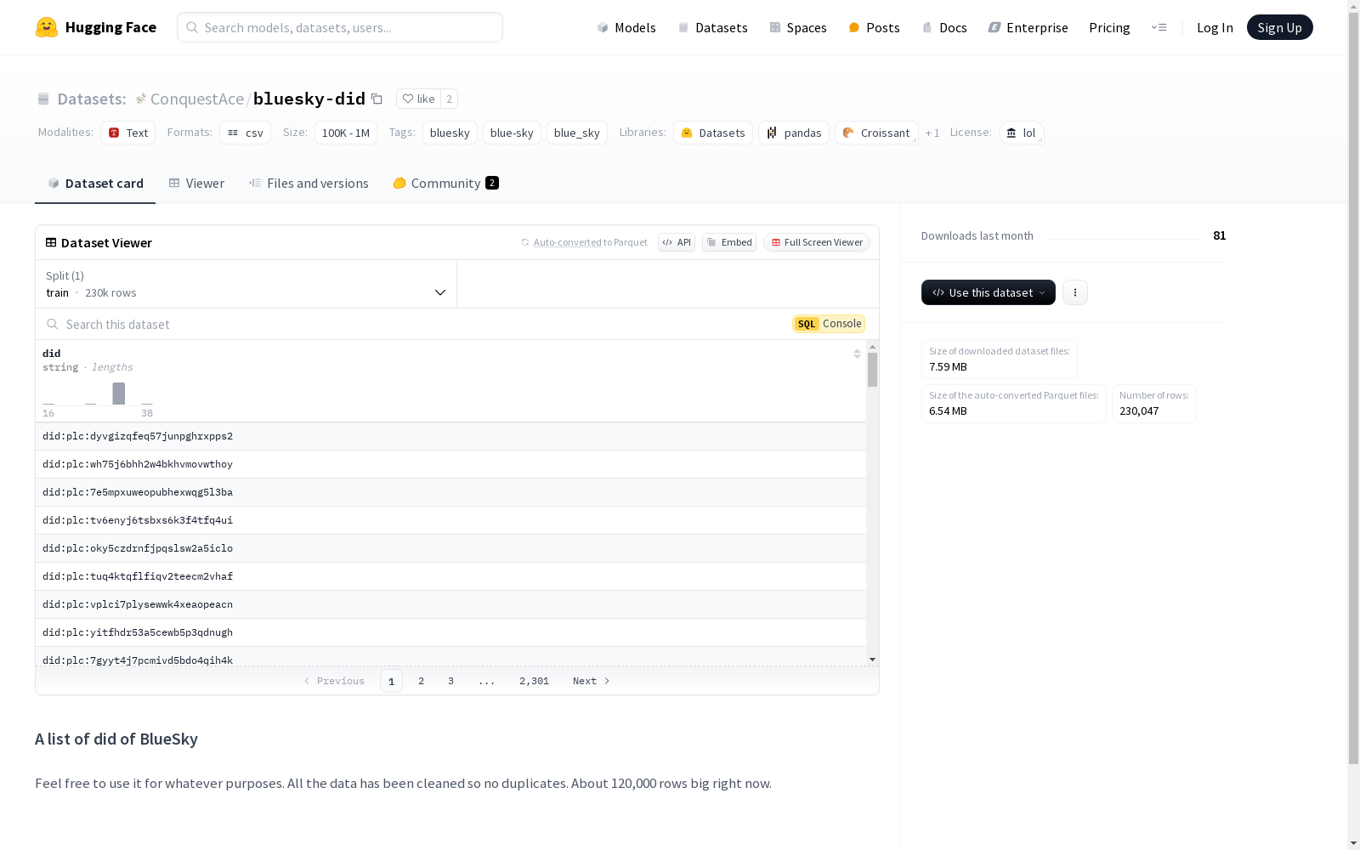
Task: Click the did lengths histogram bar
Action: point(119,394)
